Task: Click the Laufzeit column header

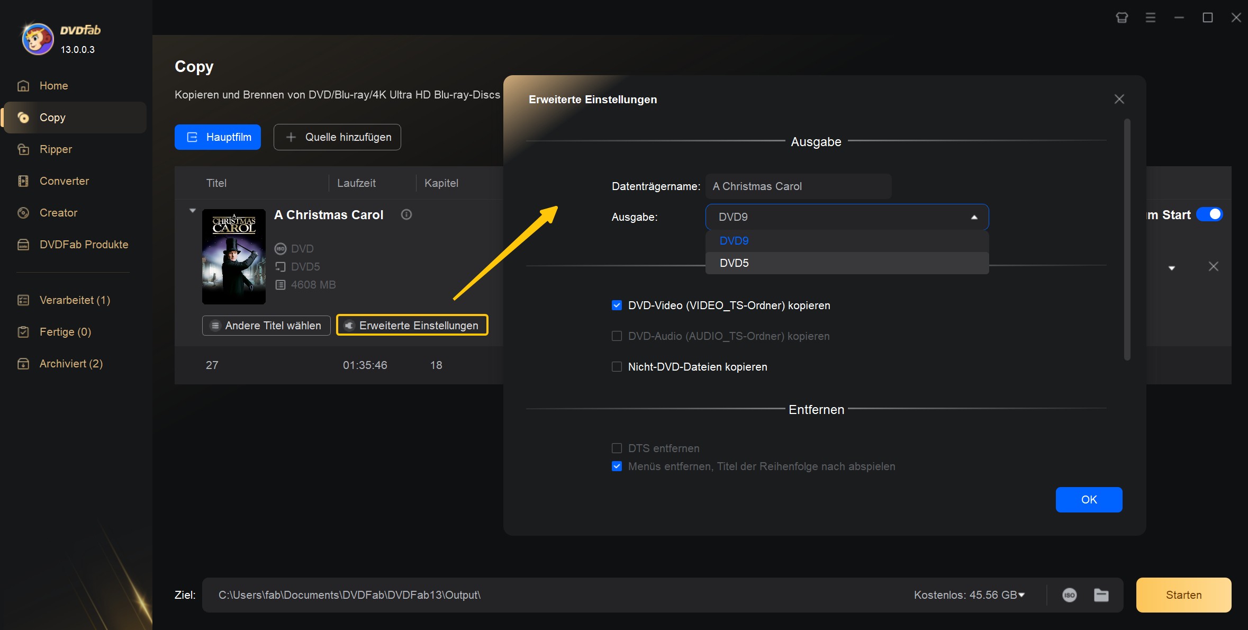Action: pyautogui.click(x=356, y=183)
